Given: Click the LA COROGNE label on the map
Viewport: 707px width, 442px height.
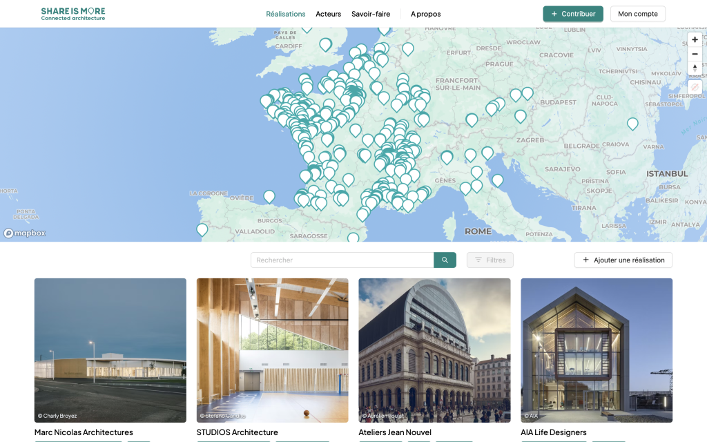Looking at the screenshot, I should click(x=209, y=193).
